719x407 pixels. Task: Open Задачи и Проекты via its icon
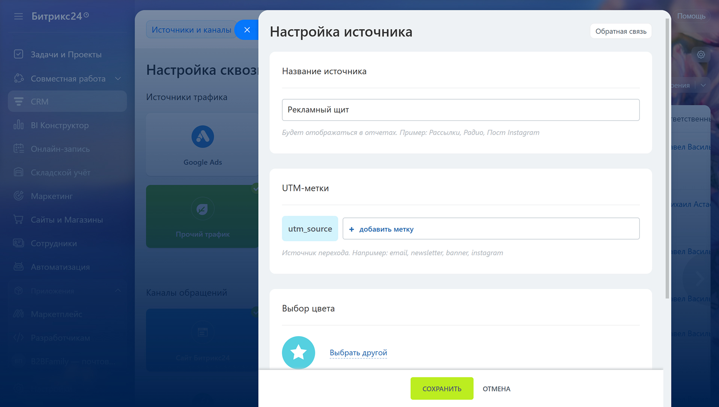(18, 54)
